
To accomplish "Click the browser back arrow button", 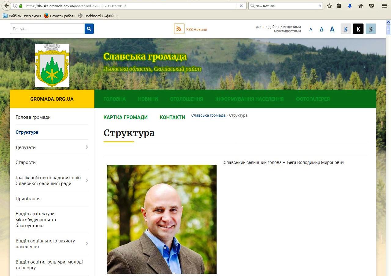I will 6,6.
